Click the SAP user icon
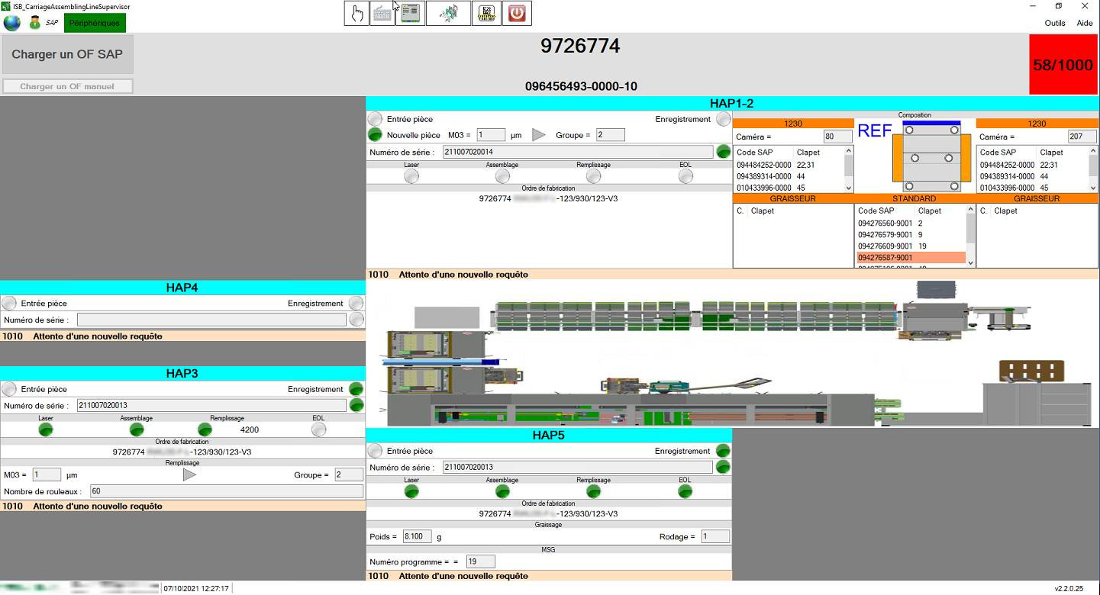The height and width of the screenshot is (595, 1100). pos(35,23)
